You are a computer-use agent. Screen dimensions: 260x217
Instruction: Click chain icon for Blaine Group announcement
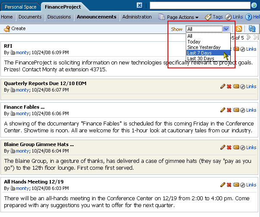pos(243,148)
